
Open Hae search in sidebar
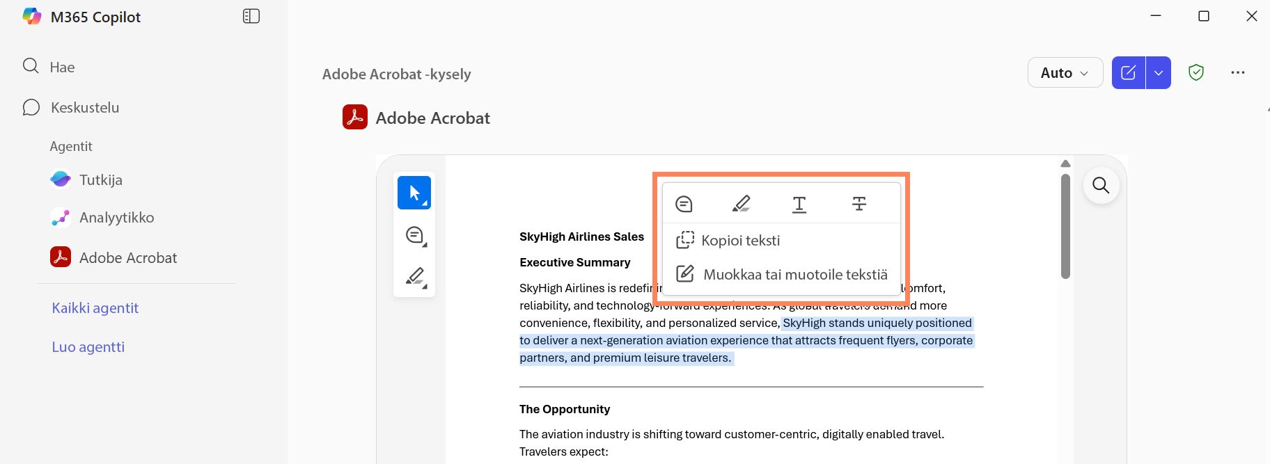[49, 67]
